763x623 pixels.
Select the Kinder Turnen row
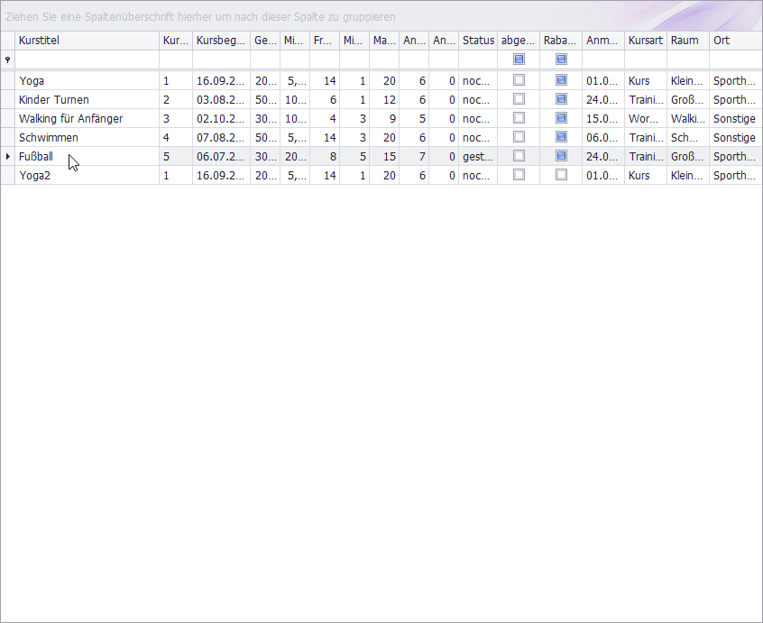click(54, 99)
